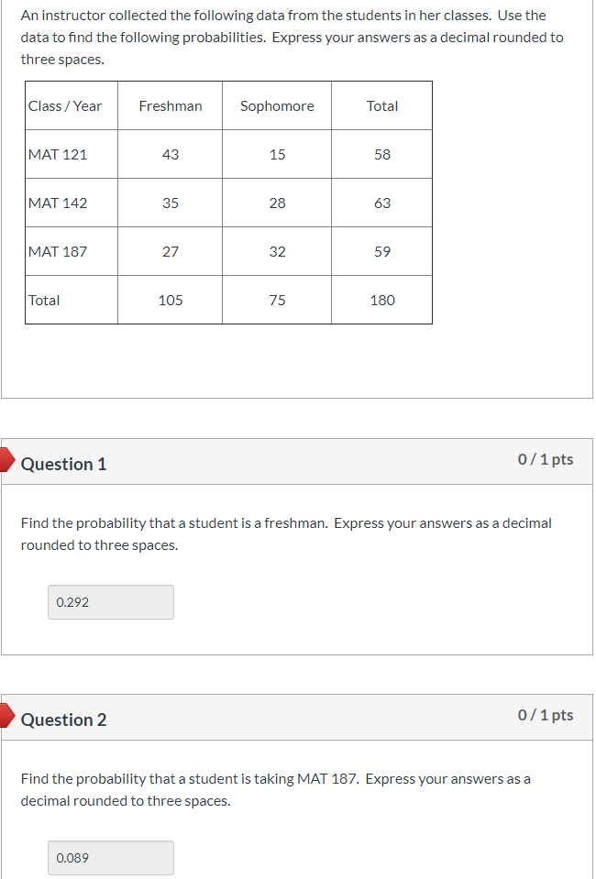Image resolution: width=596 pixels, height=879 pixels.
Task: Click the Total column header cell
Action: coord(381,105)
